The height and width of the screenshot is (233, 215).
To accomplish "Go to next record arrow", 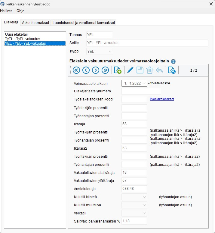I will (x=96, y=70).
